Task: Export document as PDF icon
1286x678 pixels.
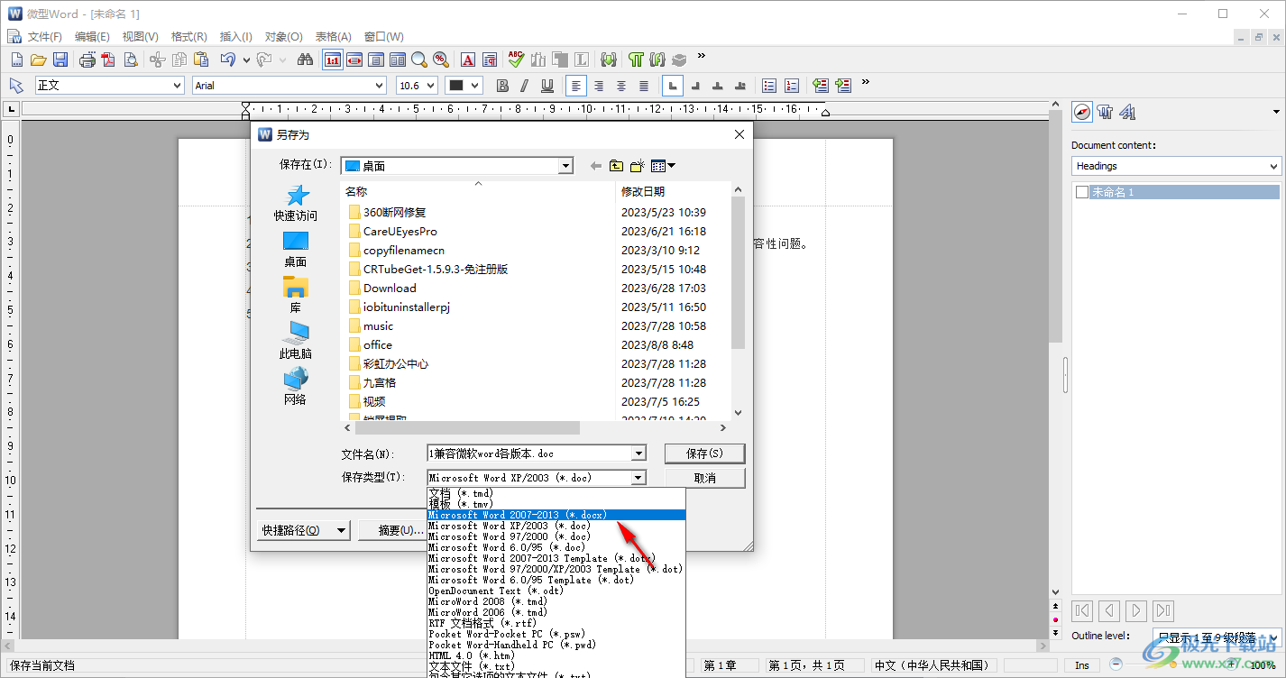Action: tap(108, 60)
